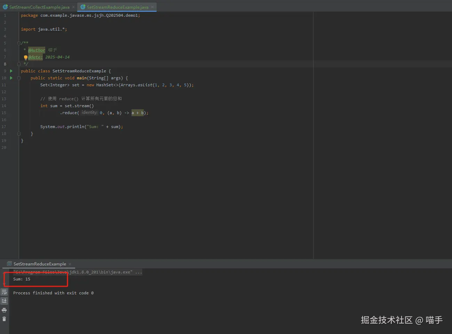Viewport: 452px width, 334px height.
Task: Click the java.exe command line in console
Action: coord(78,272)
